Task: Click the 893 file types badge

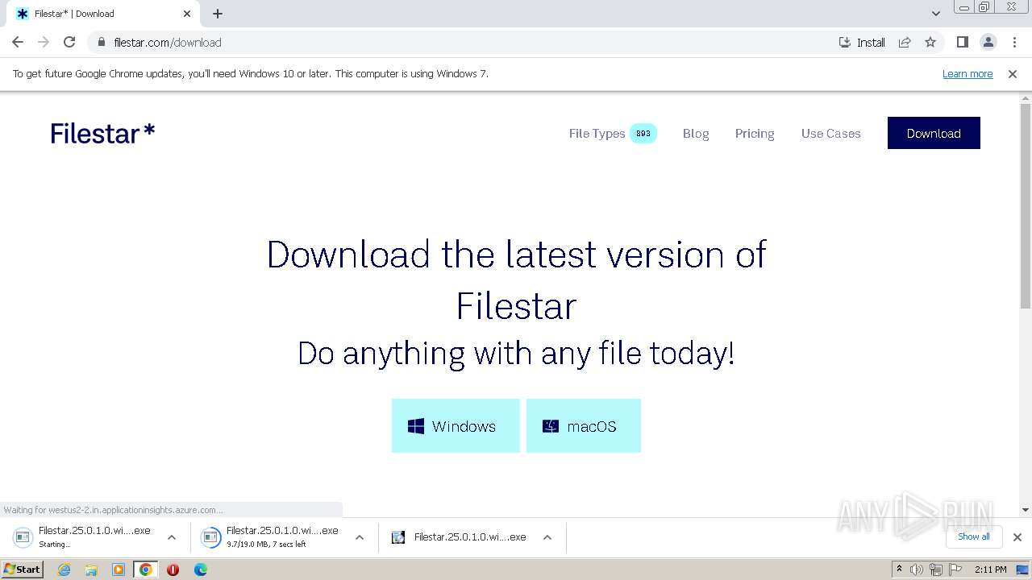Action: (x=643, y=133)
